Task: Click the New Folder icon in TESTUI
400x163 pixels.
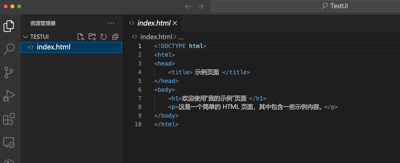Action: pos(92,37)
